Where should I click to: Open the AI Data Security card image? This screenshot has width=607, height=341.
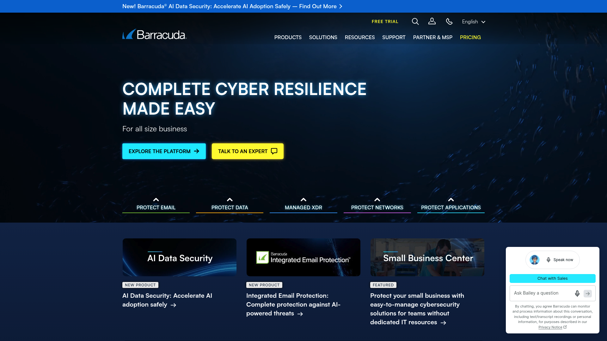(180, 257)
